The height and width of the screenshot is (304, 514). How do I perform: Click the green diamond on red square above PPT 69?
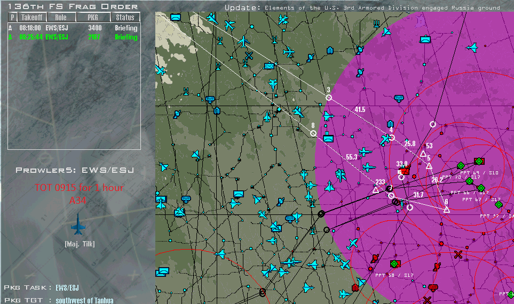click(479, 161)
